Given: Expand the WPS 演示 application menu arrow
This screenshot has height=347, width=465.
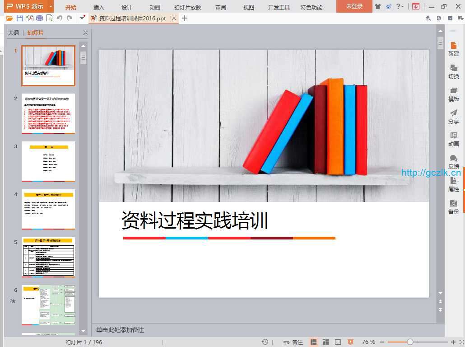Looking at the screenshot, I should [51, 7].
